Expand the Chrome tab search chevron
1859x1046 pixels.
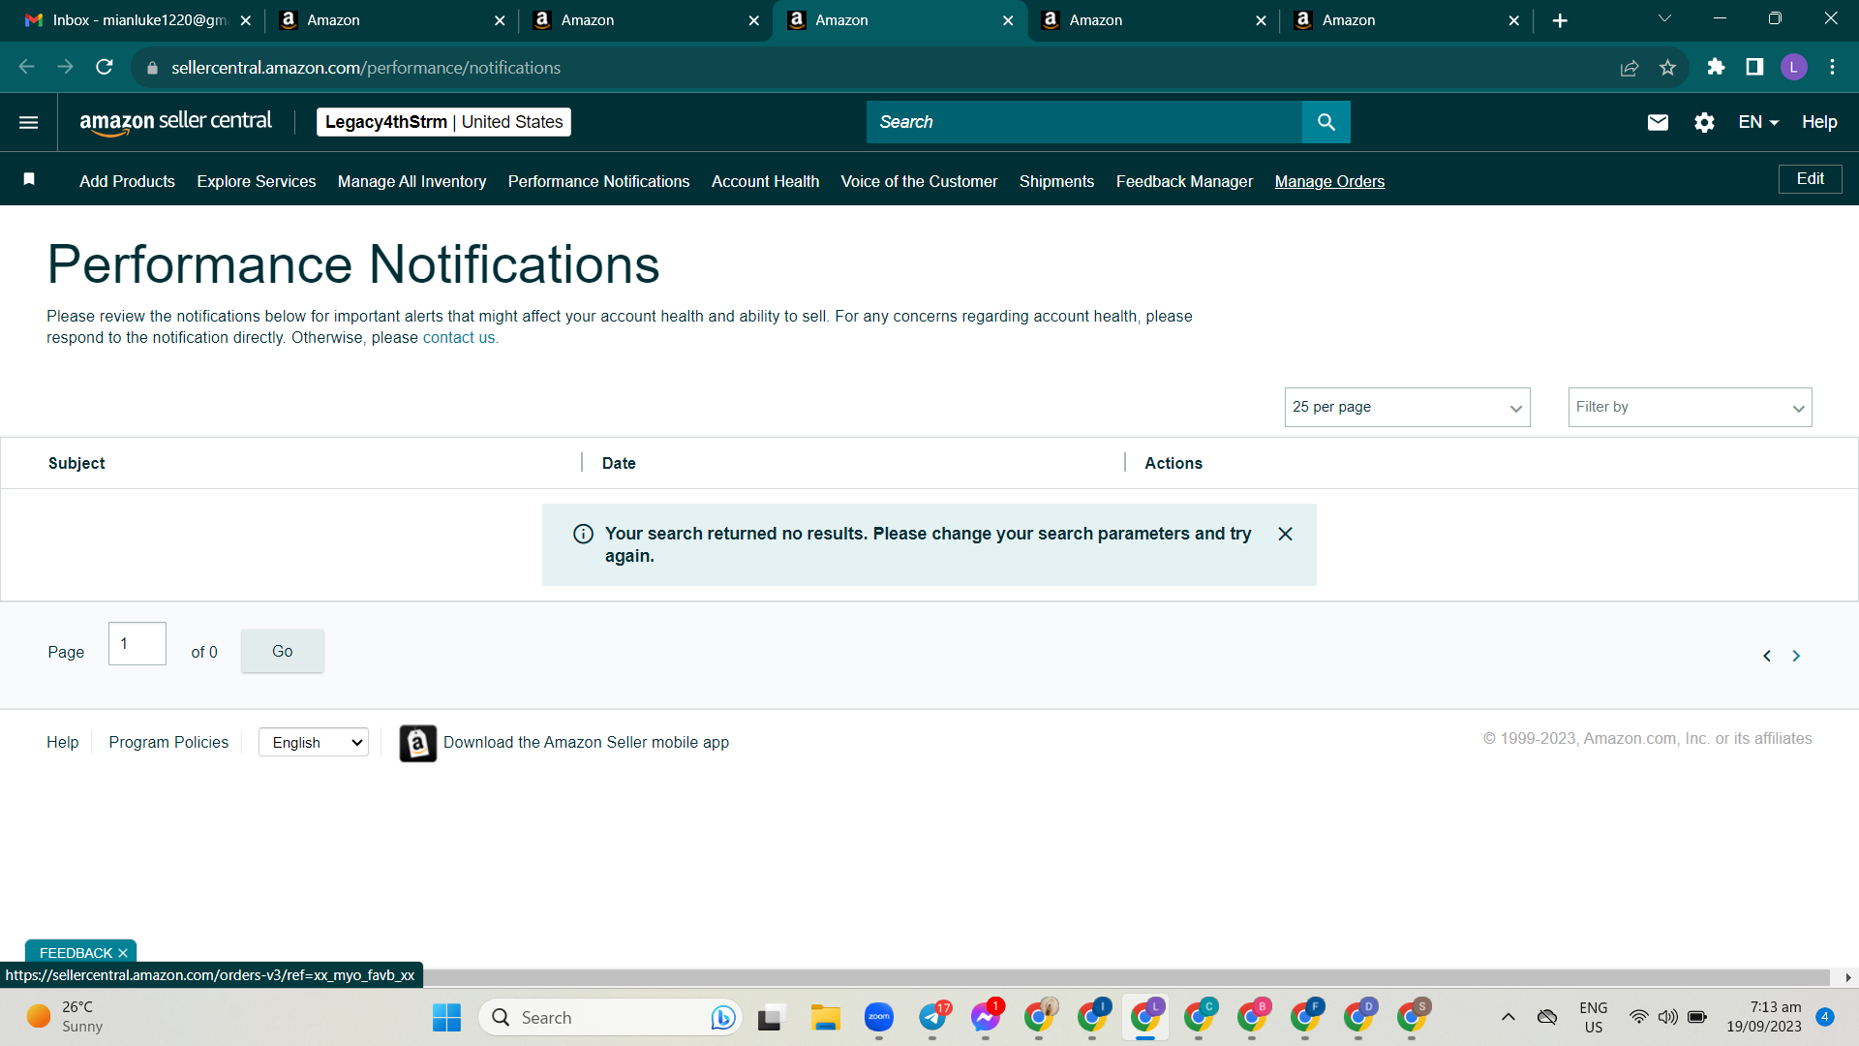(x=1664, y=18)
